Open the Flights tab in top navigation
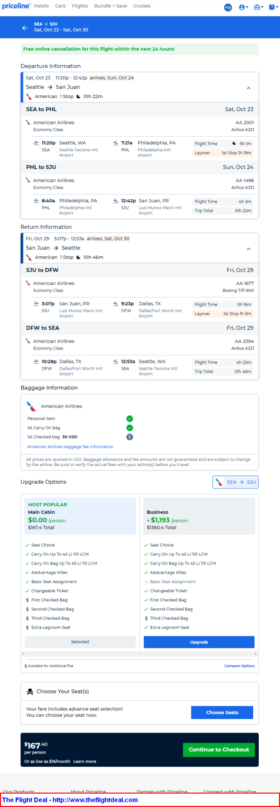This screenshot has width=280, height=807. pos(80,6)
